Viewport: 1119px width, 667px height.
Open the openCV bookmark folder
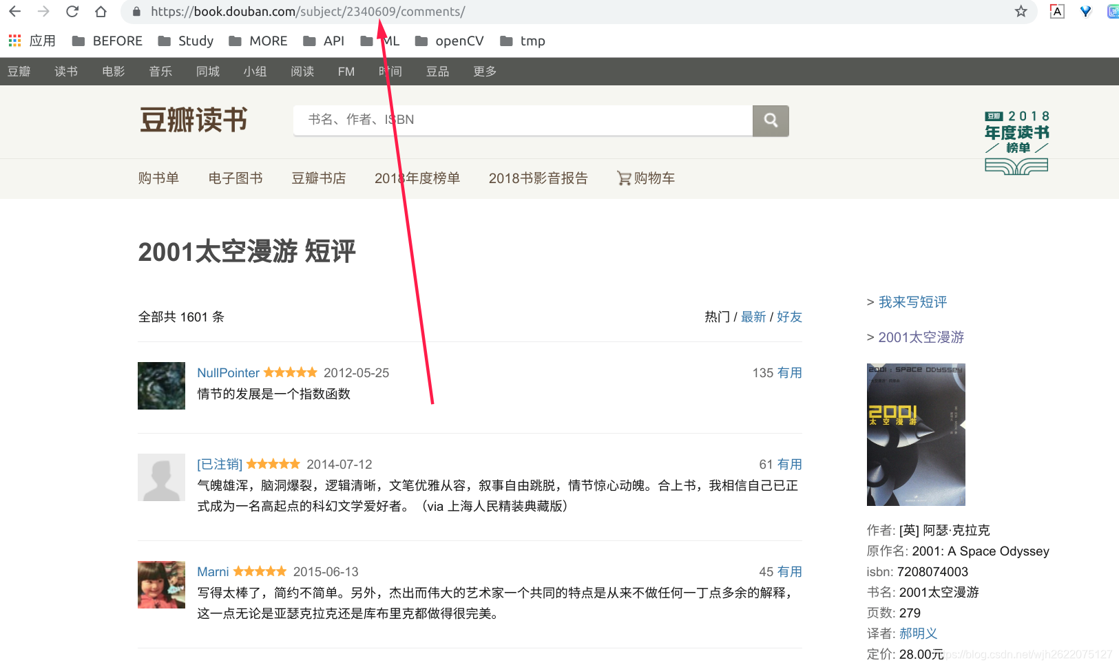click(450, 41)
